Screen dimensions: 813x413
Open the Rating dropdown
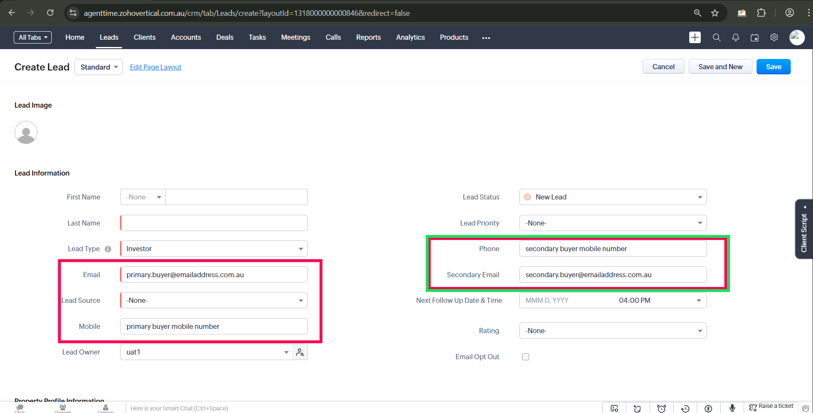(613, 331)
